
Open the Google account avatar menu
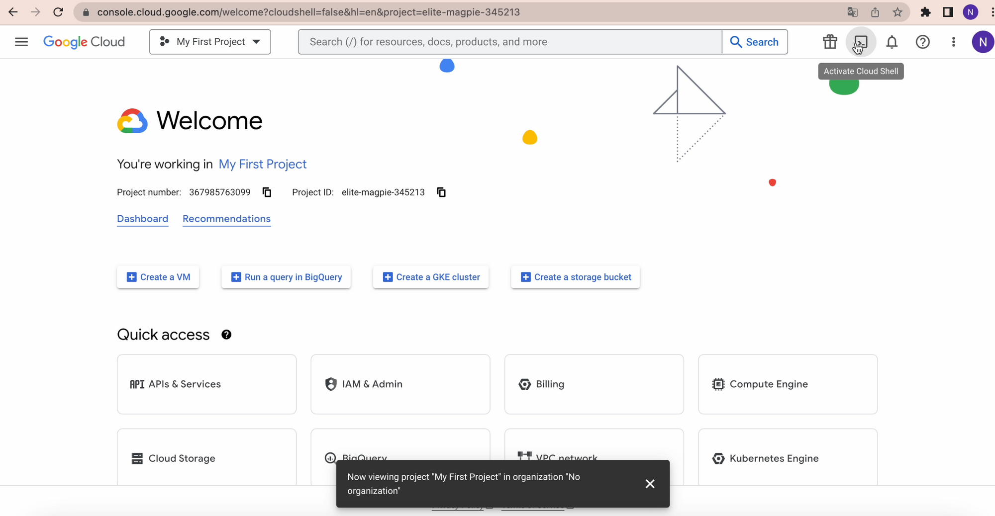pyautogui.click(x=982, y=42)
